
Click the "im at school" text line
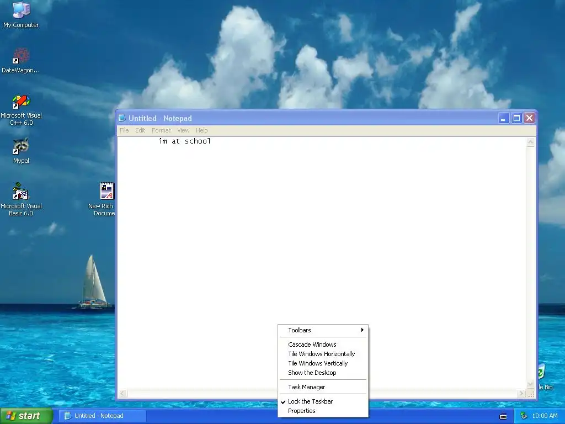pos(184,141)
